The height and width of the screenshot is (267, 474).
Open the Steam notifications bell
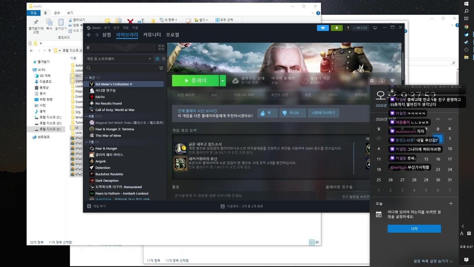pos(337,28)
